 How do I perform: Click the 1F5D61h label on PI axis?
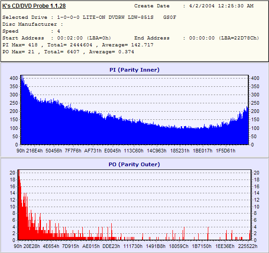pyautogui.click(x=225, y=151)
